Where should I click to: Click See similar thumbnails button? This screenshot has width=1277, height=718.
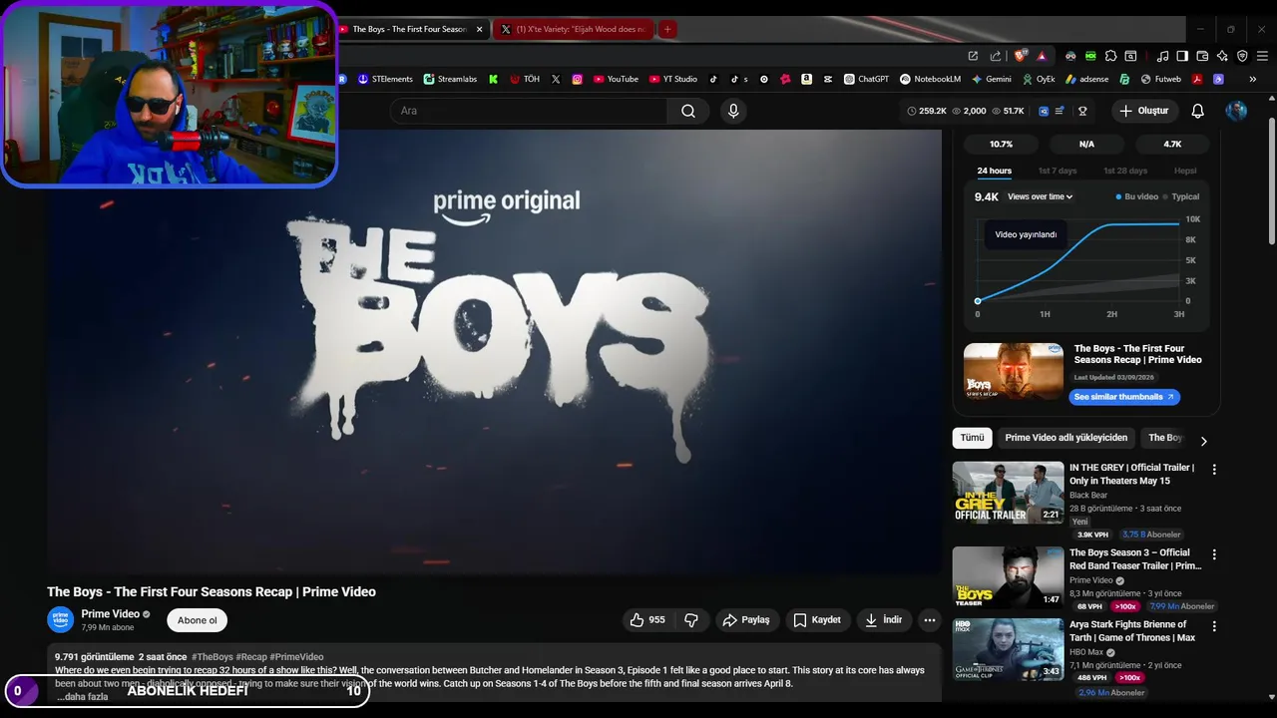[1124, 397]
